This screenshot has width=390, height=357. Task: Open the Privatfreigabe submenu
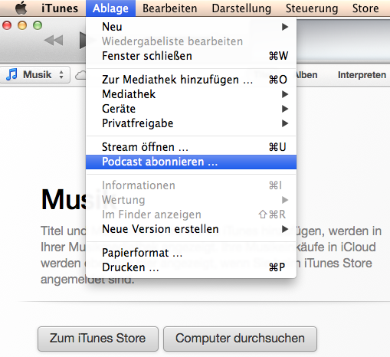tap(191, 123)
